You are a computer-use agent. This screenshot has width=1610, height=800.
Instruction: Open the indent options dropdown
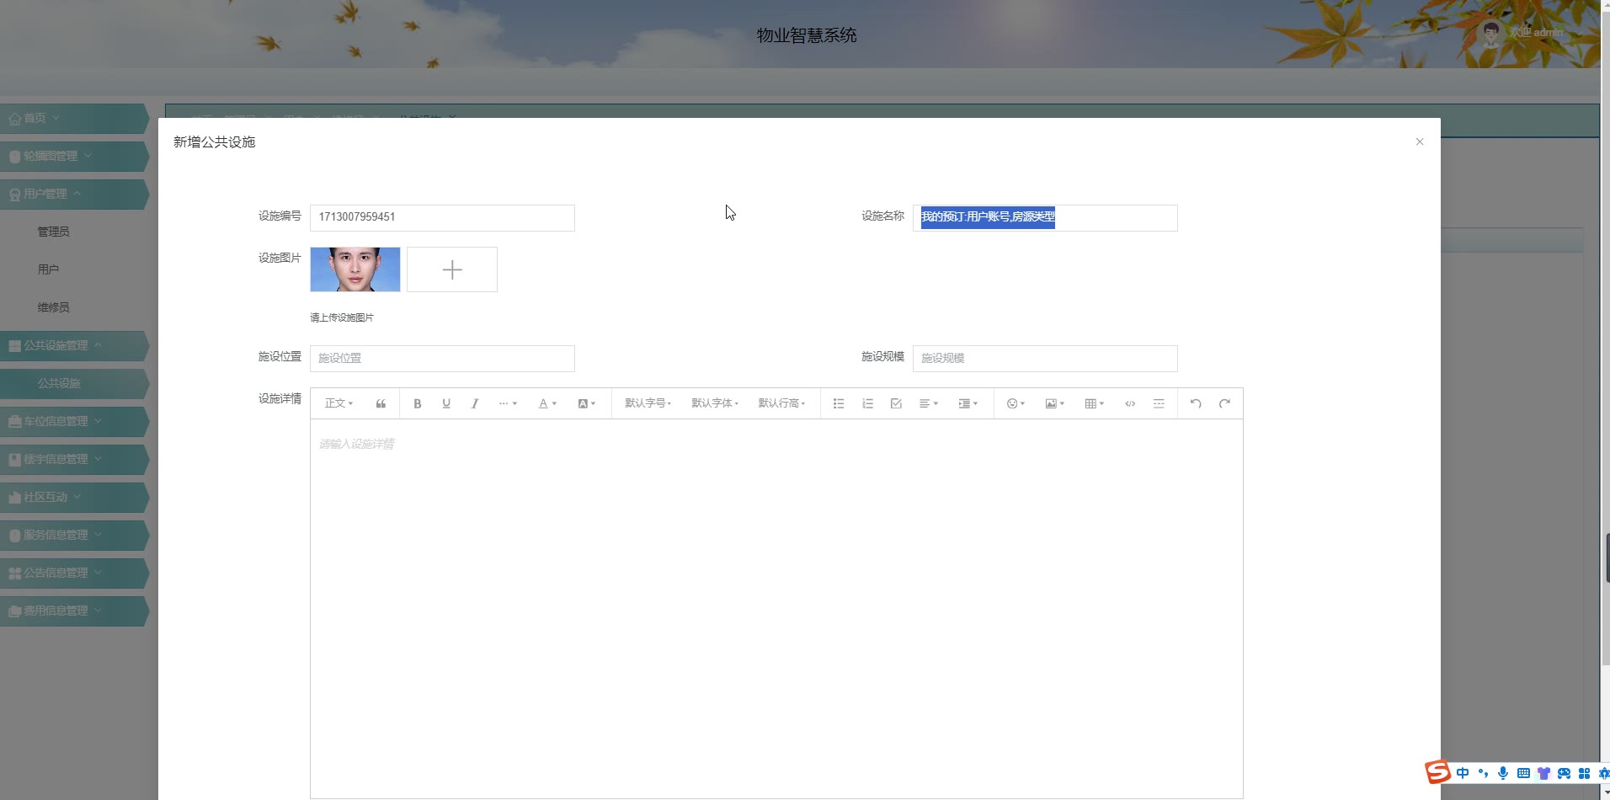(x=968, y=403)
